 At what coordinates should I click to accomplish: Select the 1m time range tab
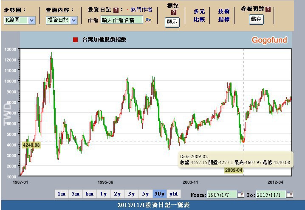(x=62, y=194)
